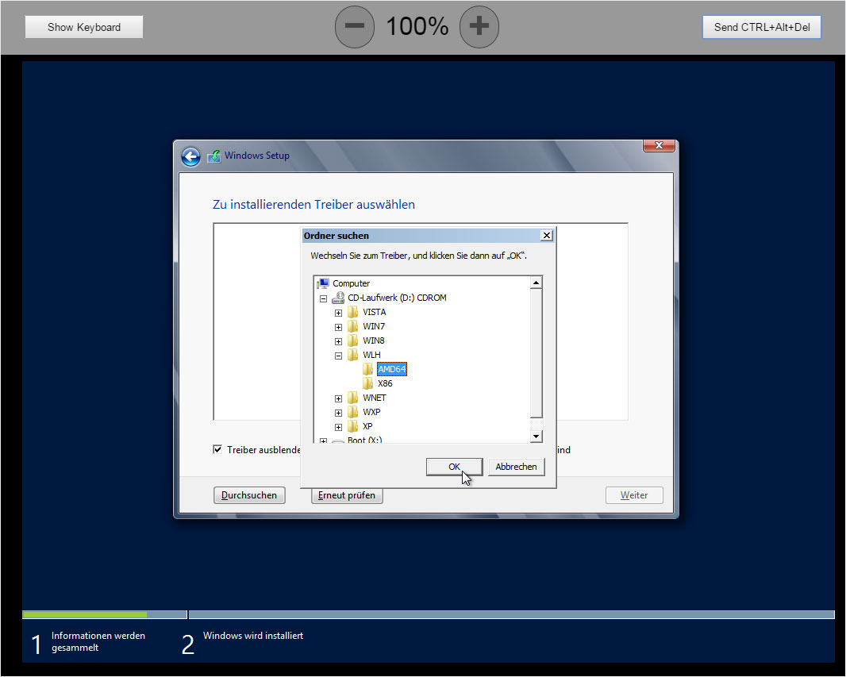Click the highlighted AMD64 folder name
This screenshot has width=846, height=677.
[x=392, y=369]
